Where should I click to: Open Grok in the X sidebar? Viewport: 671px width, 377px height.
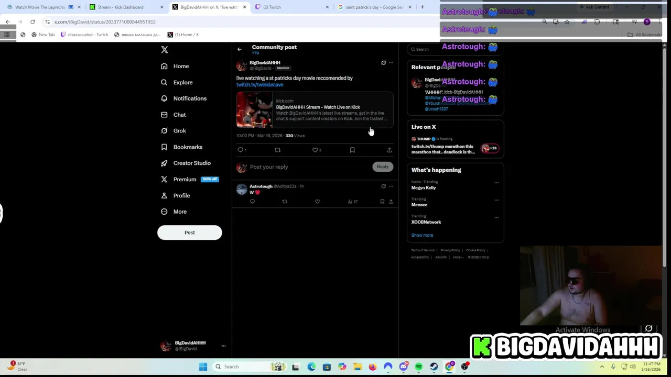173,130
